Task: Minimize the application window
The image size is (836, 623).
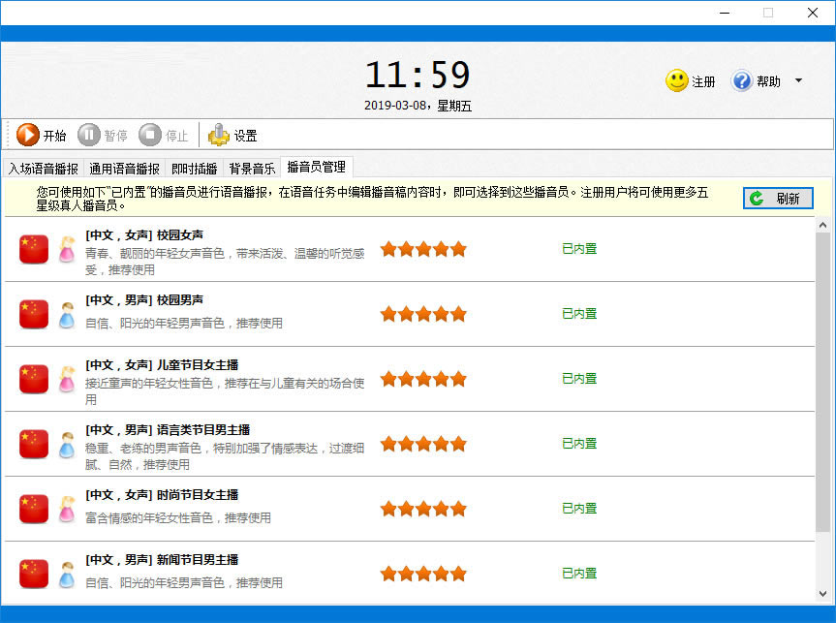Action: tap(724, 13)
